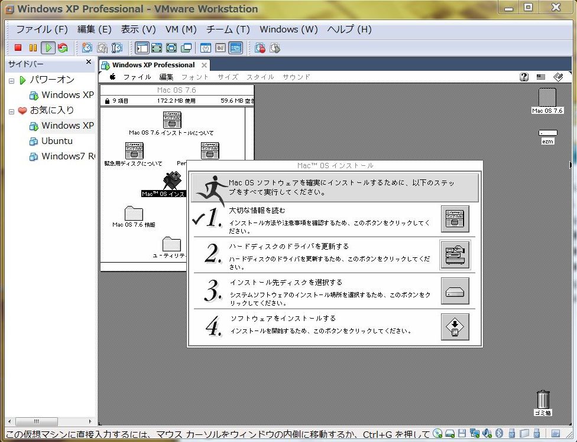
Task: Toggle the console view toolbar icon
Action: pyautogui.click(x=235, y=48)
